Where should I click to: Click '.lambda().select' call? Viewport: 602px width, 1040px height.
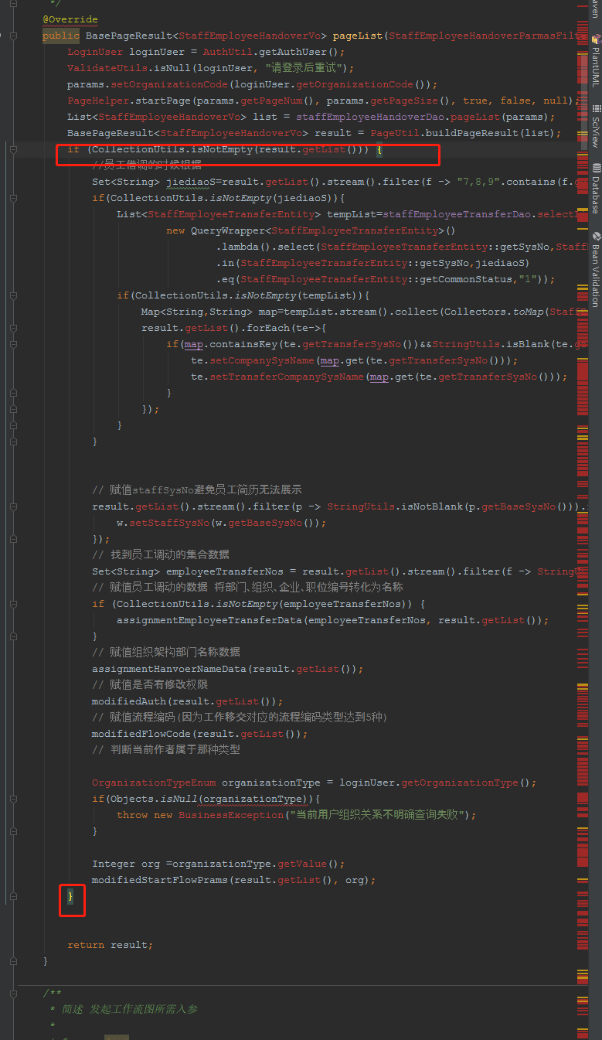tap(265, 247)
